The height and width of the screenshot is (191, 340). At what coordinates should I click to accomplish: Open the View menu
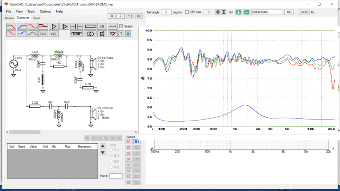(x=19, y=11)
